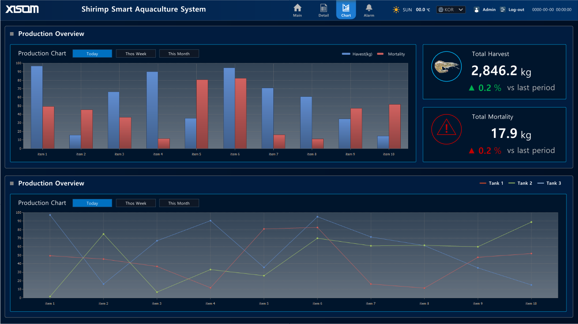Click the globe language icon
The height and width of the screenshot is (324, 578).
[441, 9]
